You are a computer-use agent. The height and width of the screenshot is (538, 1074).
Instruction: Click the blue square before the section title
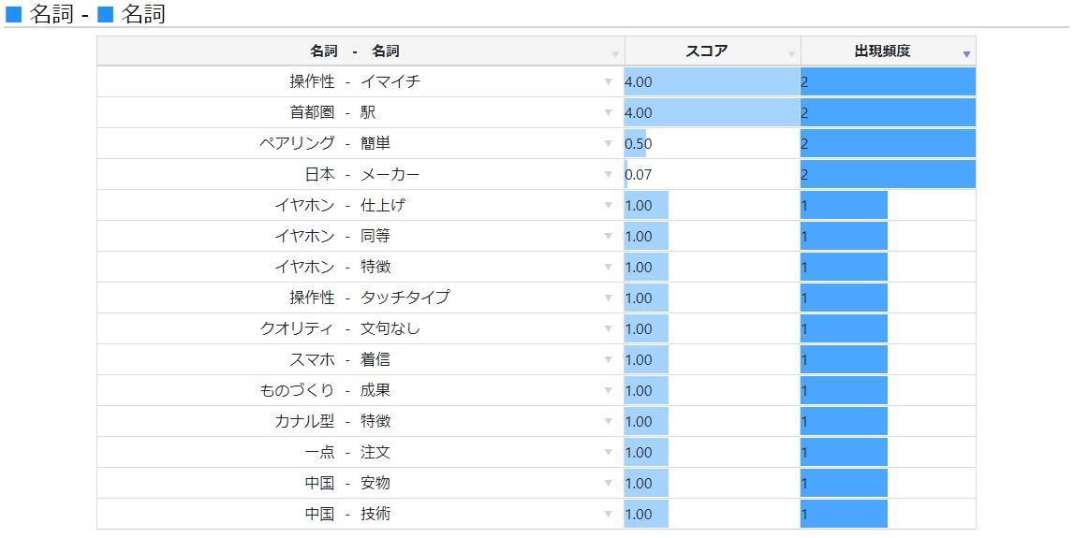click(14, 14)
